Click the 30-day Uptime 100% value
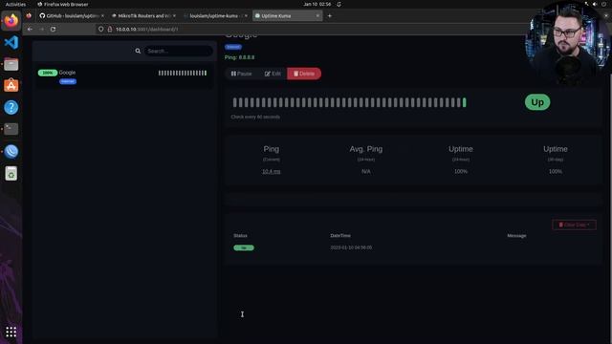The width and height of the screenshot is (612, 344). click(556, 172)
